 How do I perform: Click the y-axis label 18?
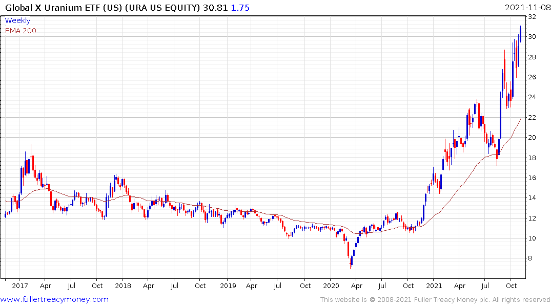click(532, 158)
